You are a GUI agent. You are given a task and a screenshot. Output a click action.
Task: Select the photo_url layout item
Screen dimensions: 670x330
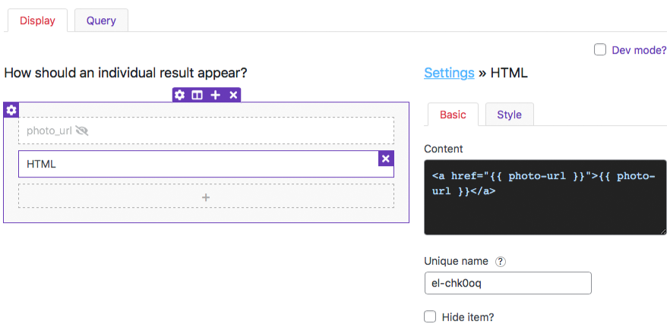pos(206,130)
